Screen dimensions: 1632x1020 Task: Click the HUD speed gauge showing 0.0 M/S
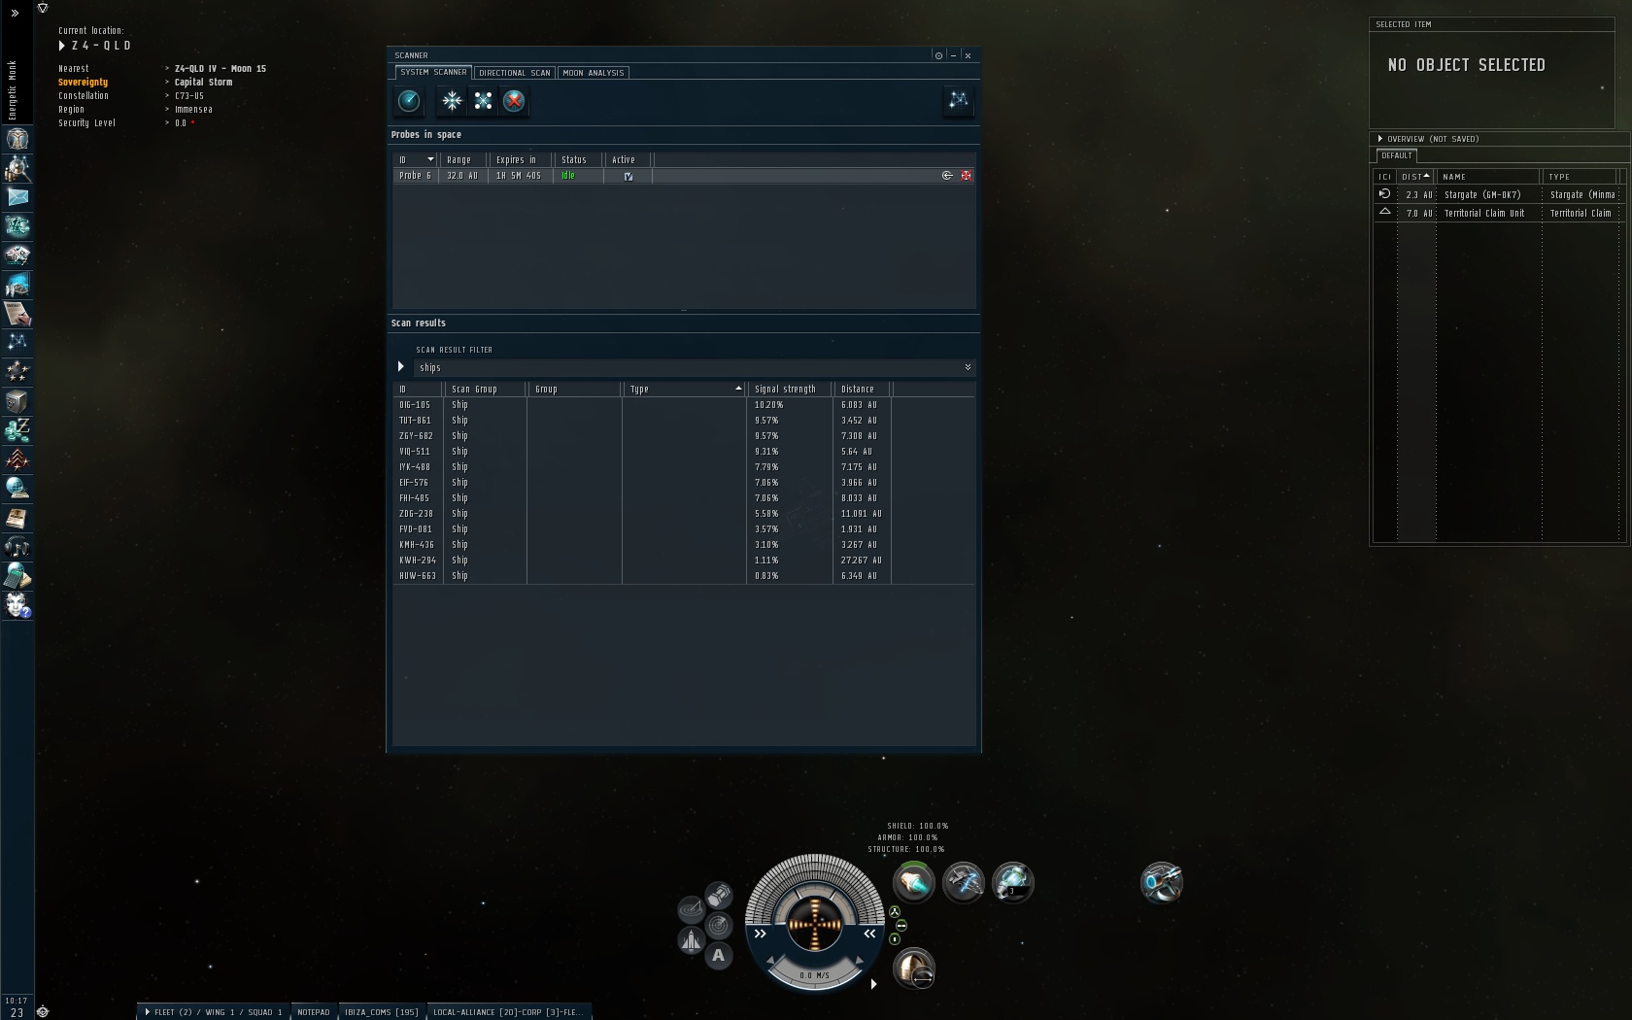pos(815,972)
